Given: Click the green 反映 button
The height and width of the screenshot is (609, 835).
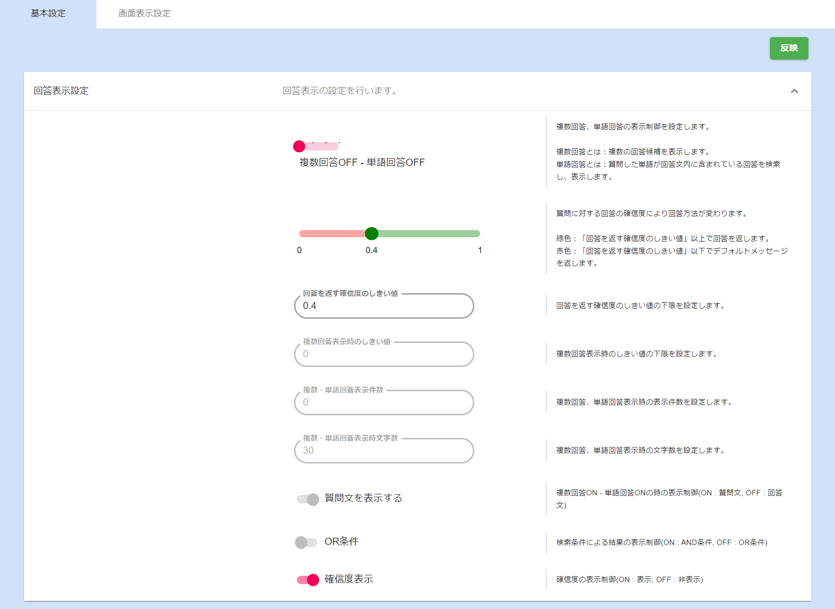Looking at the screenshot, I should pos(789,48).
